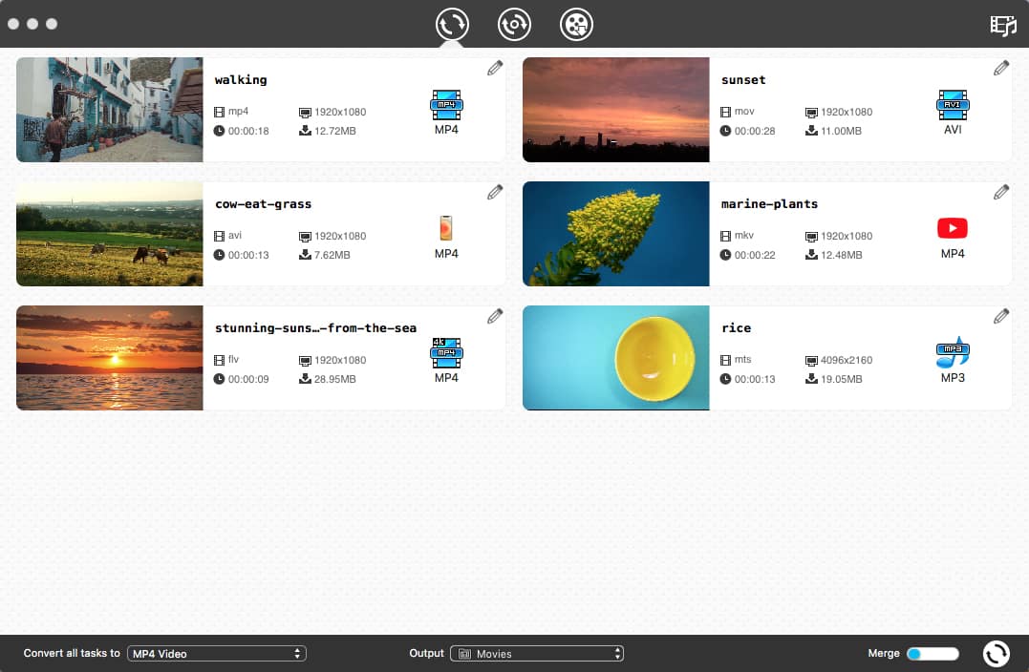
Task: Edit pencil icon for the rice video
Action: click(1001, 317)
